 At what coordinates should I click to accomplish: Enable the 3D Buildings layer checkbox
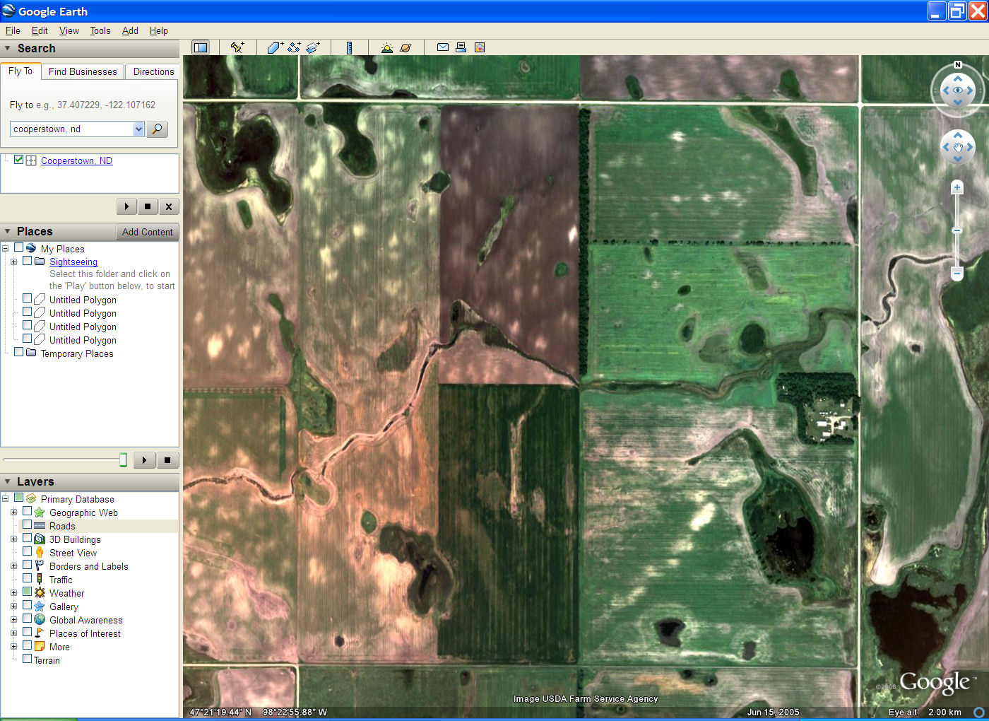(27, 538)
